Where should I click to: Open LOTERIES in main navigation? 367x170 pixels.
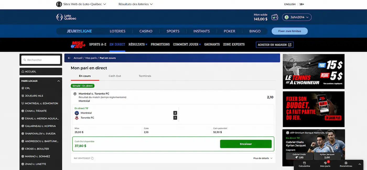coord(117,31)
